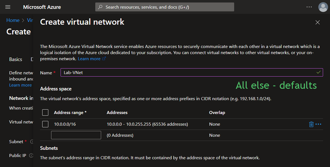Click the Name field containing Lab-VNet
330x167 pixels.
(192, 72)
